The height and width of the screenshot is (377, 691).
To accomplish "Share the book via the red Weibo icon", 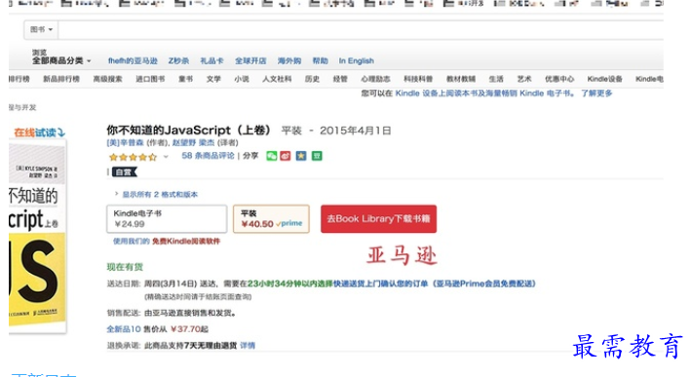I will click(286, 156).
